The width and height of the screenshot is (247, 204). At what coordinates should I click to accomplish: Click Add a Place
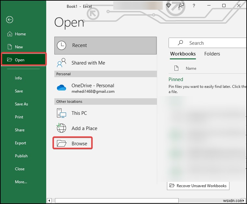[x=105, y=128]
